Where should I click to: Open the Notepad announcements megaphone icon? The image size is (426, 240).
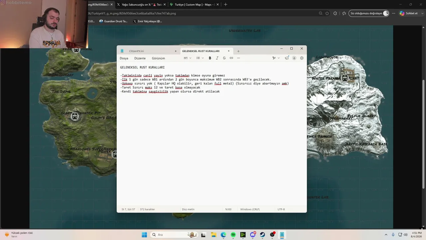coord(287,58)
